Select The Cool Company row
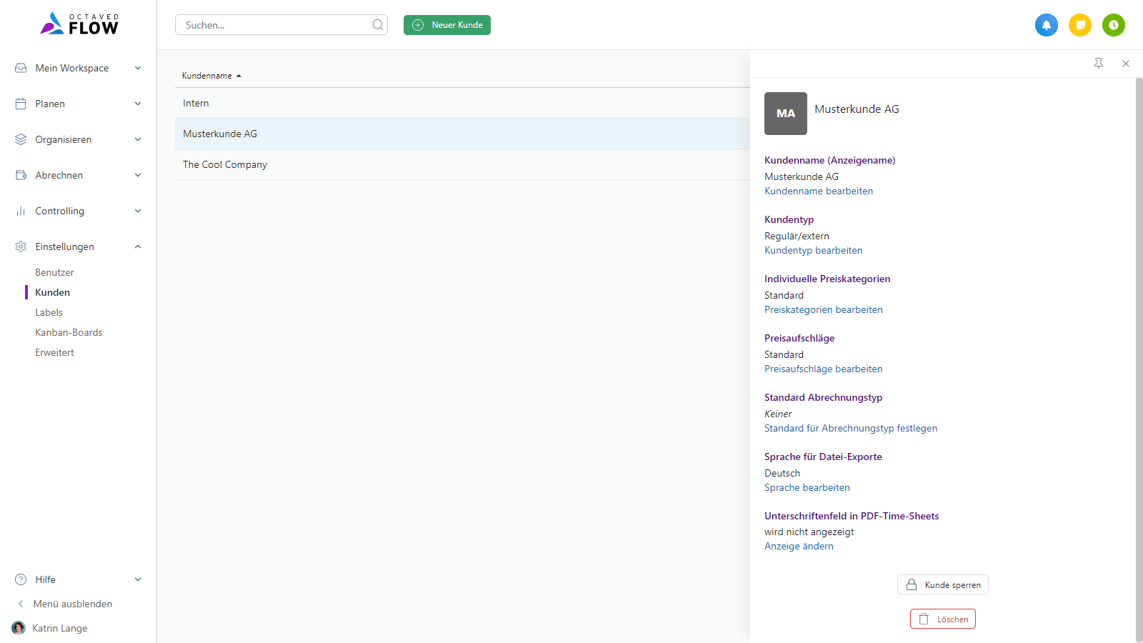The height and width of the screenshot is (643, 1143). click(x=225, y=164)
